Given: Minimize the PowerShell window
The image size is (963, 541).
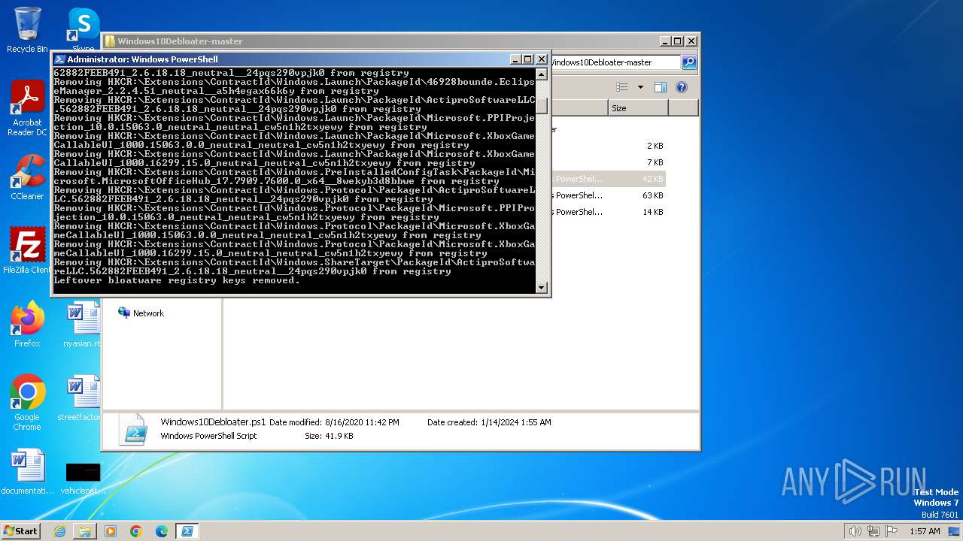Looking at the screenshot, I should [515, 59].
